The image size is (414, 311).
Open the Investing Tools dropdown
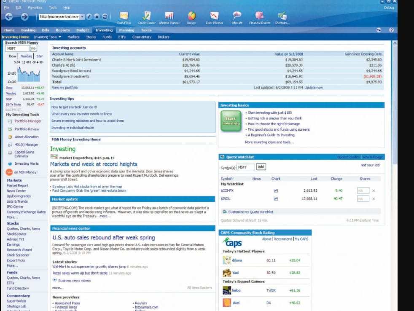(47, 37)
